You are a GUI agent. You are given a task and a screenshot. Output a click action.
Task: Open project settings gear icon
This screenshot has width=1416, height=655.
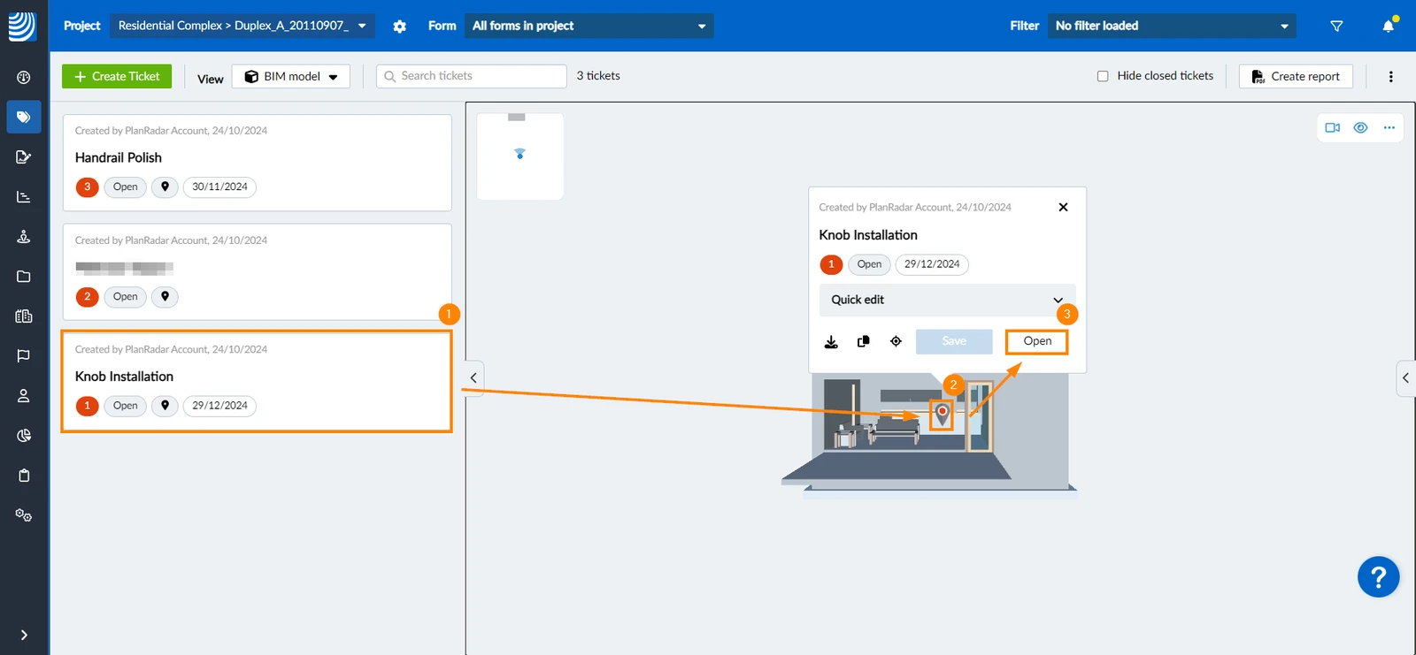click(400, 27)
